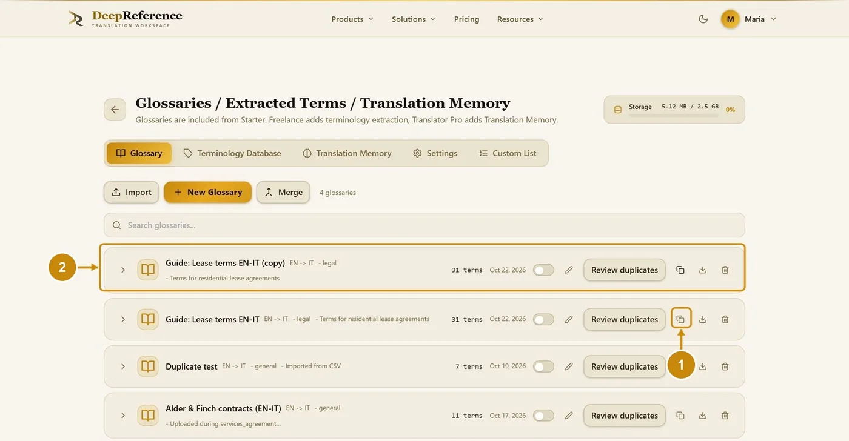The height and width of the screenshot is (441, 849).
Task: Open the Products dropdown menu
Action: point(352,19)
